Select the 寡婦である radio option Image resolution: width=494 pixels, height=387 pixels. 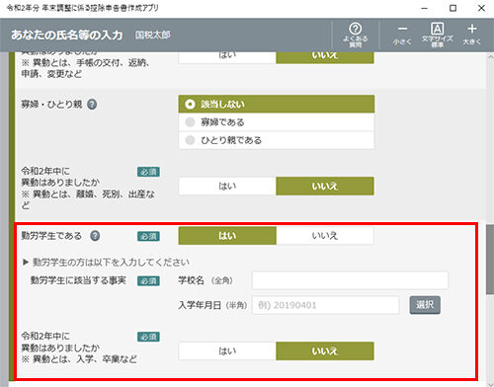pos(277,122)
